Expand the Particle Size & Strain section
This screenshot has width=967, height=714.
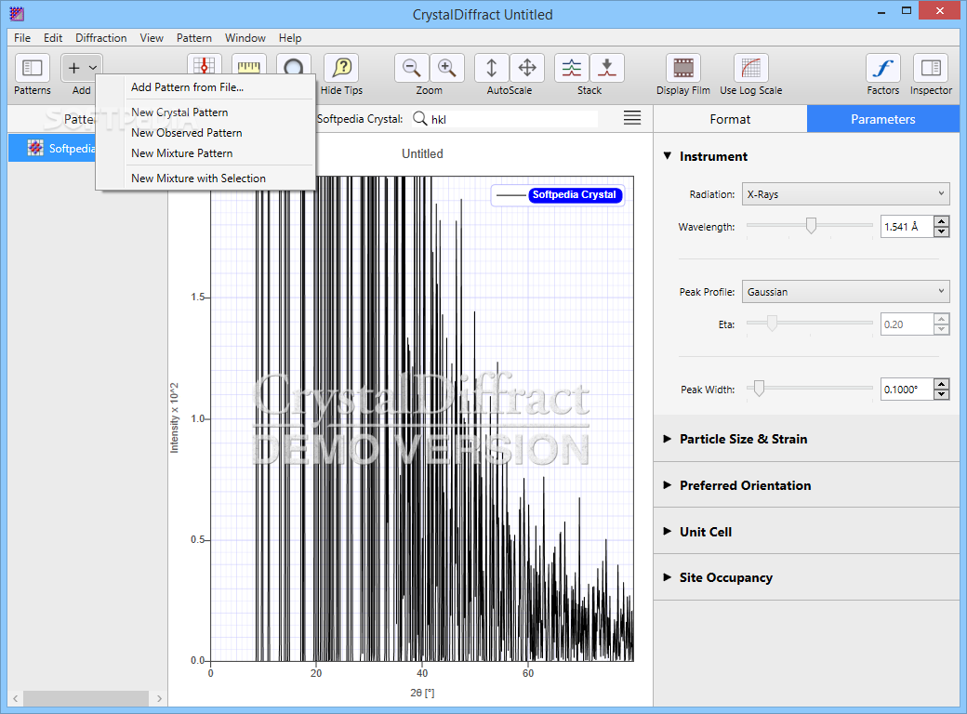[x=743, y=439]
